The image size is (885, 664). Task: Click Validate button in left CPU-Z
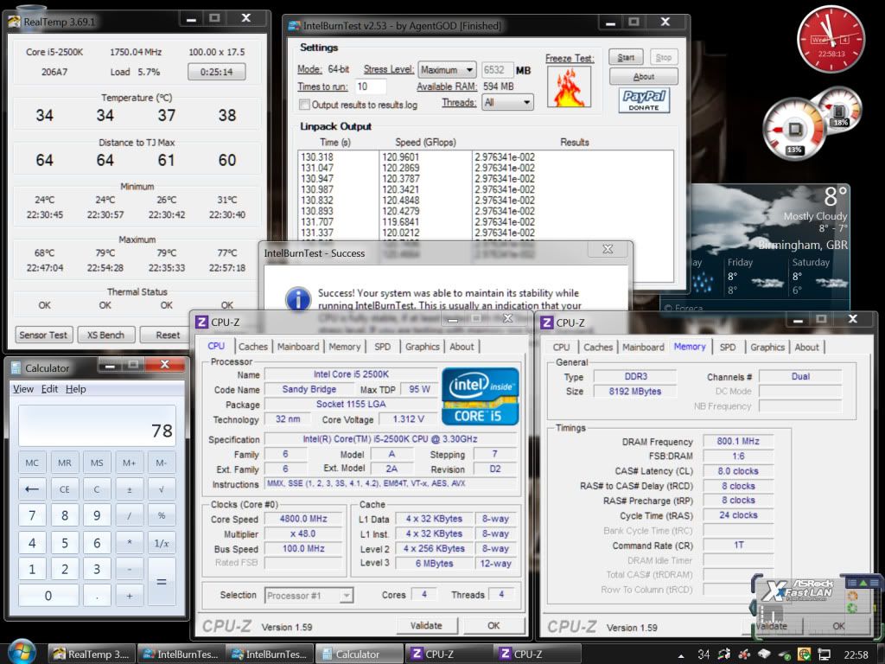(x=426, y=626)
